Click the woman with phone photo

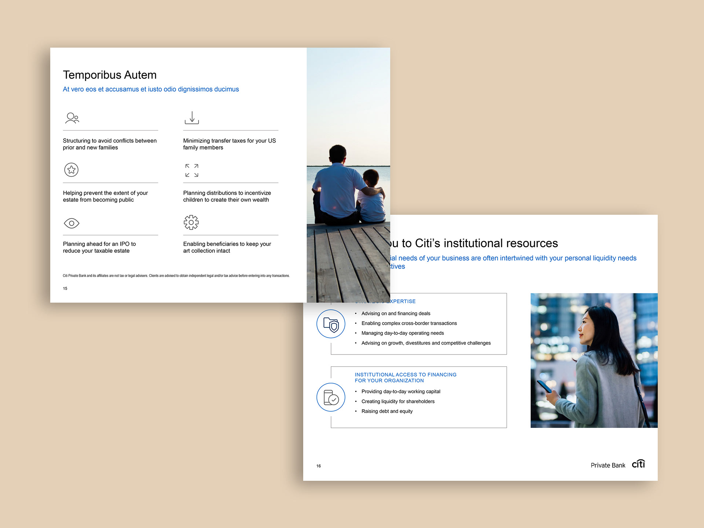point(594,360)
